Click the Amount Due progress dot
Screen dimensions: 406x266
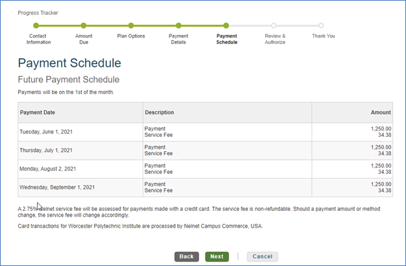click(x=84, y=25)
